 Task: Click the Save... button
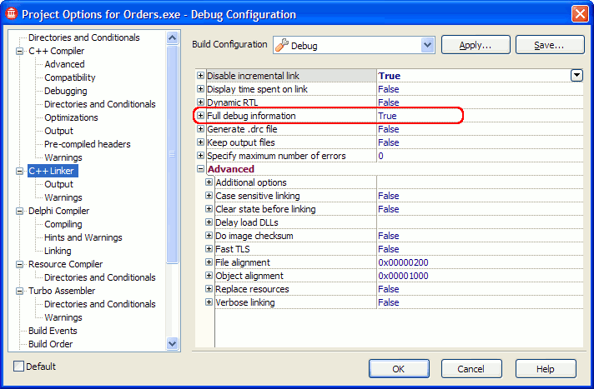[x=549, y=45]
